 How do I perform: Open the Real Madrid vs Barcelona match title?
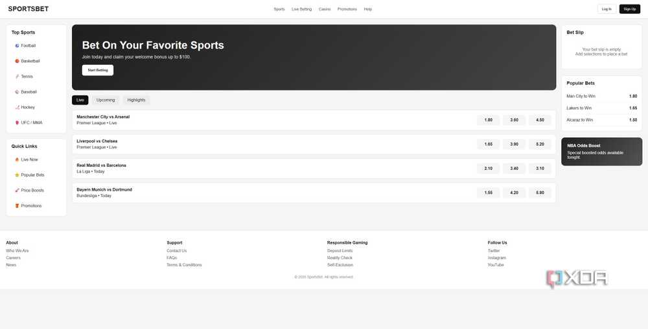click(101, 165)
